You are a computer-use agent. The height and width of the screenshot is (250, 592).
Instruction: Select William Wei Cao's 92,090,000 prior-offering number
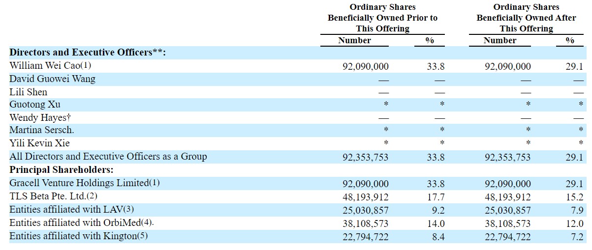tap(365, 67)
